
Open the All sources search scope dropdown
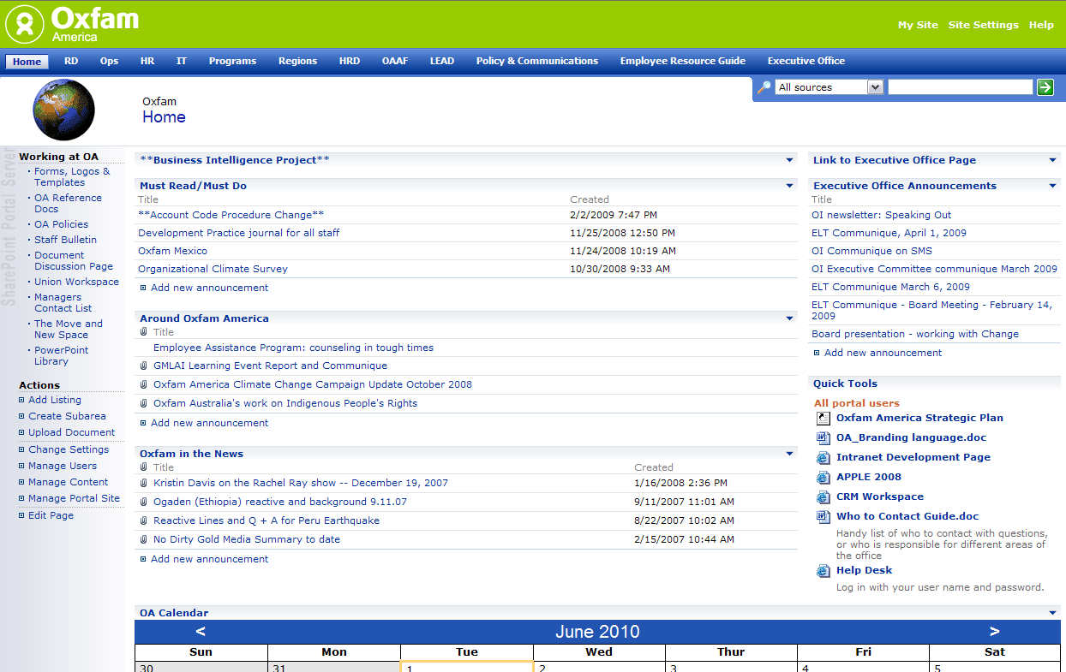coord(875,86)
